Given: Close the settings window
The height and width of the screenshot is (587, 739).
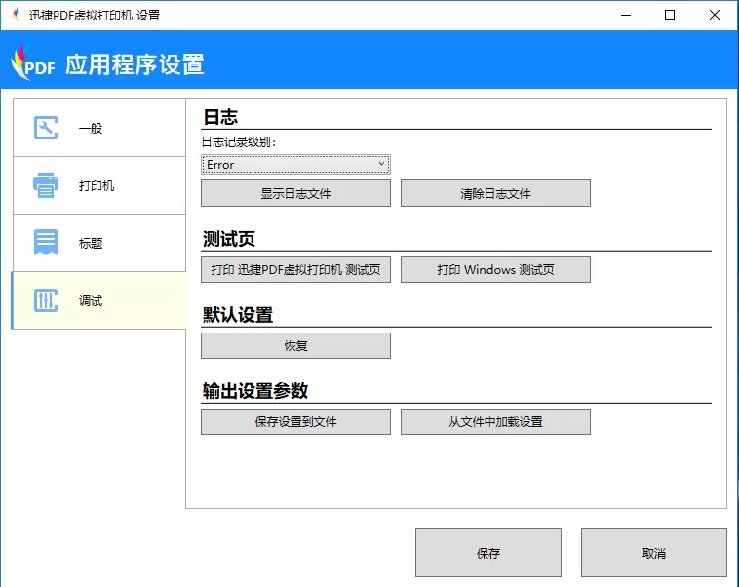Looking at the screenshot, I should point(715,15).
